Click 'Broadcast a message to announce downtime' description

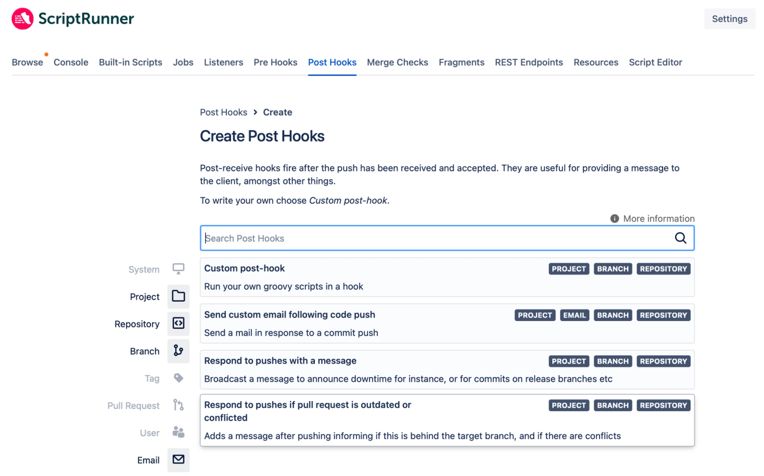coord(408,379)
